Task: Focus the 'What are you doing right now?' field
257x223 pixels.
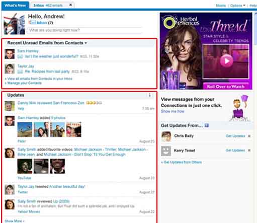Action: (x=84, y=30)
